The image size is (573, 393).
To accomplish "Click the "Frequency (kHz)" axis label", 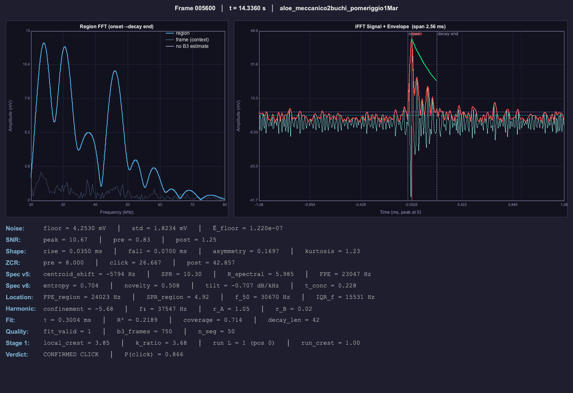I will point(117,212).
